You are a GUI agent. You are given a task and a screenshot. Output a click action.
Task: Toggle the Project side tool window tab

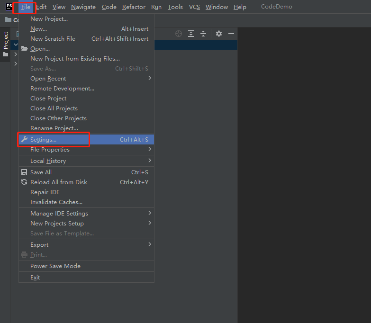pyautogui.click(x=5, y=44)
